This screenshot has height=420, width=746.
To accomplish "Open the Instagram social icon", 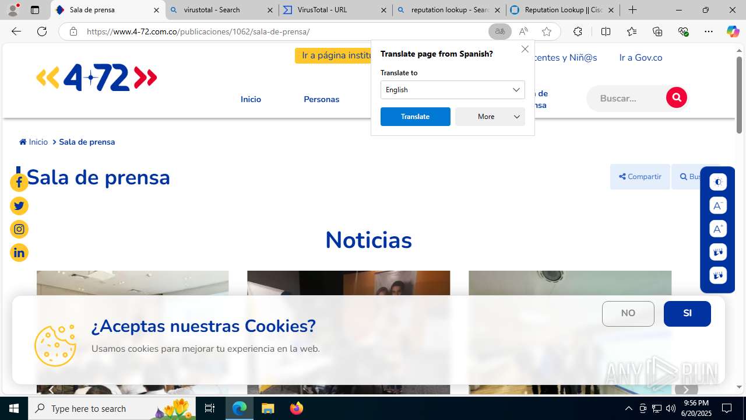I will click(x=19, y=229).
